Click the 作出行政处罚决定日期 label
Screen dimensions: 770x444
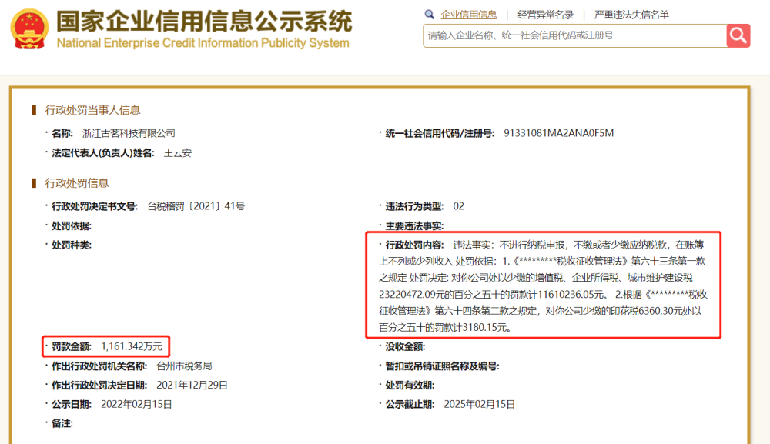(x=99, y=385)
